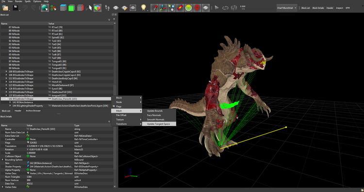This screenshot has height=192, width=364.
Task: Select the perspective colored cube view
Action: coord(97,8)
